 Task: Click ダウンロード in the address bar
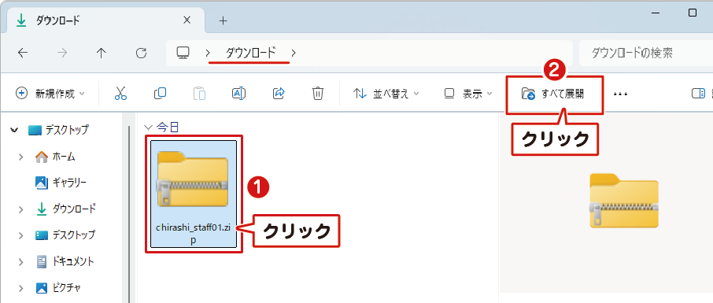point(250,54)
